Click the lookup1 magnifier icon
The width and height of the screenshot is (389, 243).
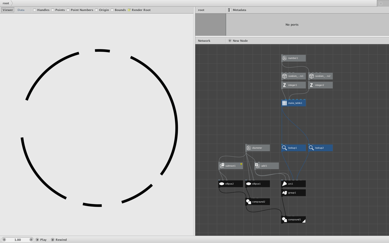coord(284,148)
